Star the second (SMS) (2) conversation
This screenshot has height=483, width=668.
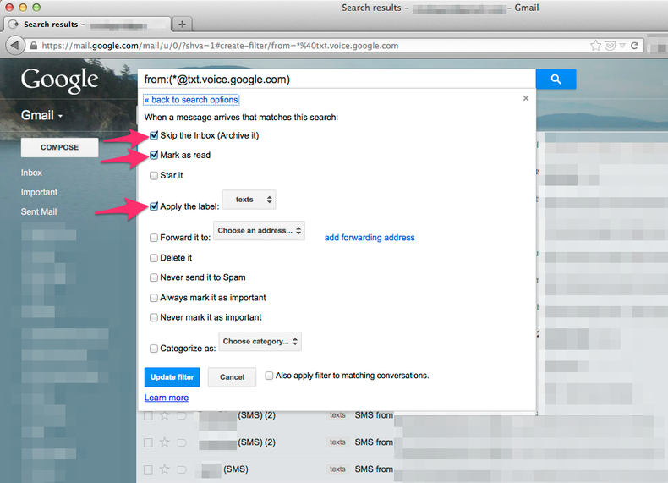[x=164, y=442]
